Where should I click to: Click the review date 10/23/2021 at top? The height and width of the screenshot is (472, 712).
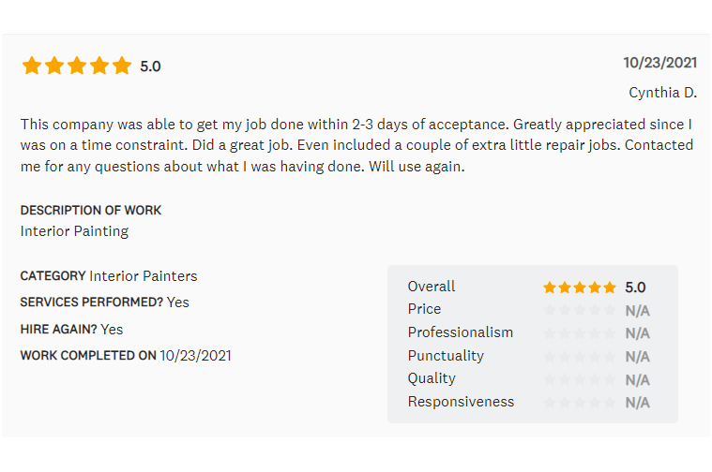[x=659, y=63]
